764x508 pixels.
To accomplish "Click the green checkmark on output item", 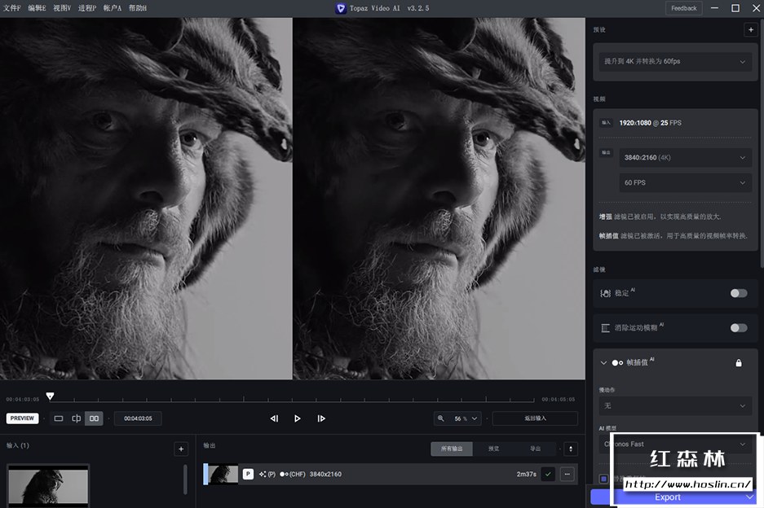I will [548, 474].
